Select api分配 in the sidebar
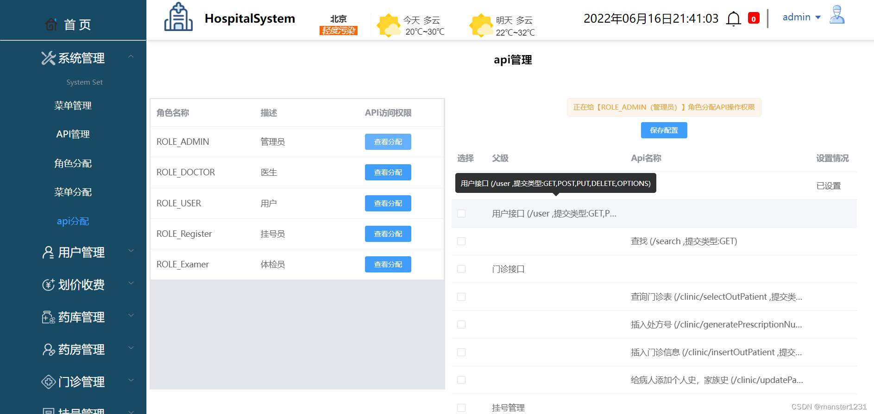 point(73,221)
